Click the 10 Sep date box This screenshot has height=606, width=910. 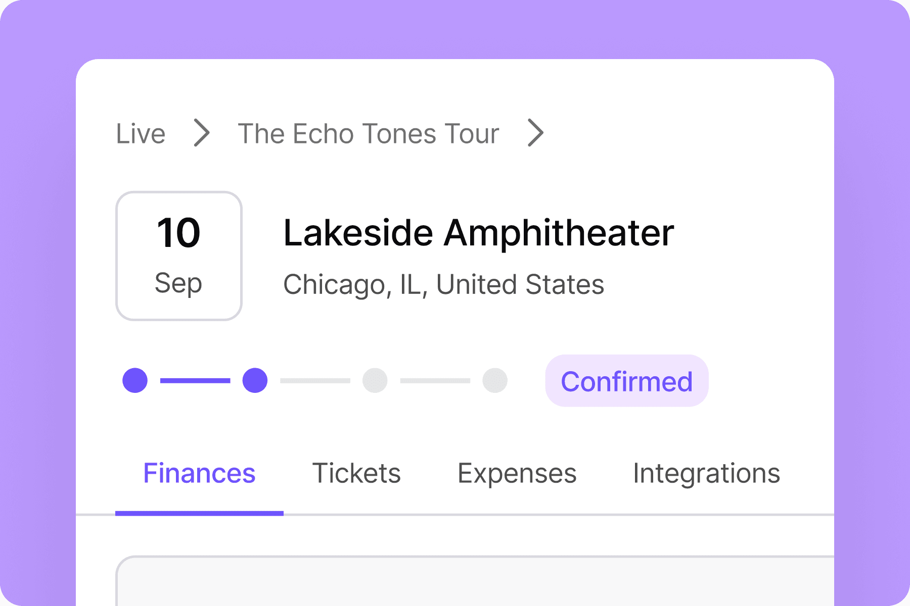point(179,256)
